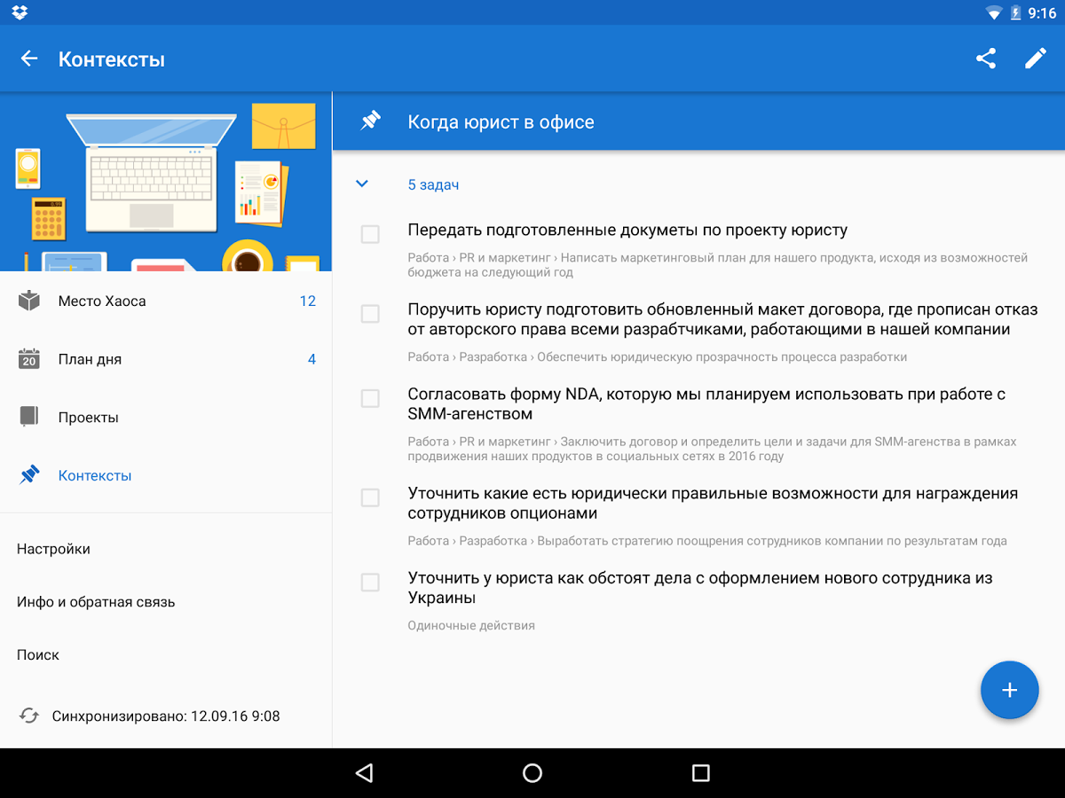Tap the workspace illustration header image
This screenshot has width=1065, height=798.
click(x=166, y=182)
